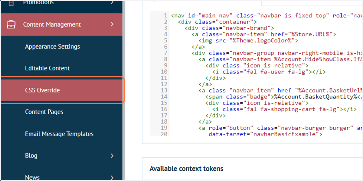
Task: Click the sidebar vertical scrollbar
Action: pos(124,90)
